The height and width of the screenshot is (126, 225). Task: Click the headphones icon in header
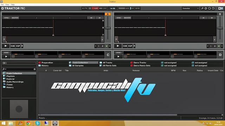pyautogui.click(x=210, y=8)
